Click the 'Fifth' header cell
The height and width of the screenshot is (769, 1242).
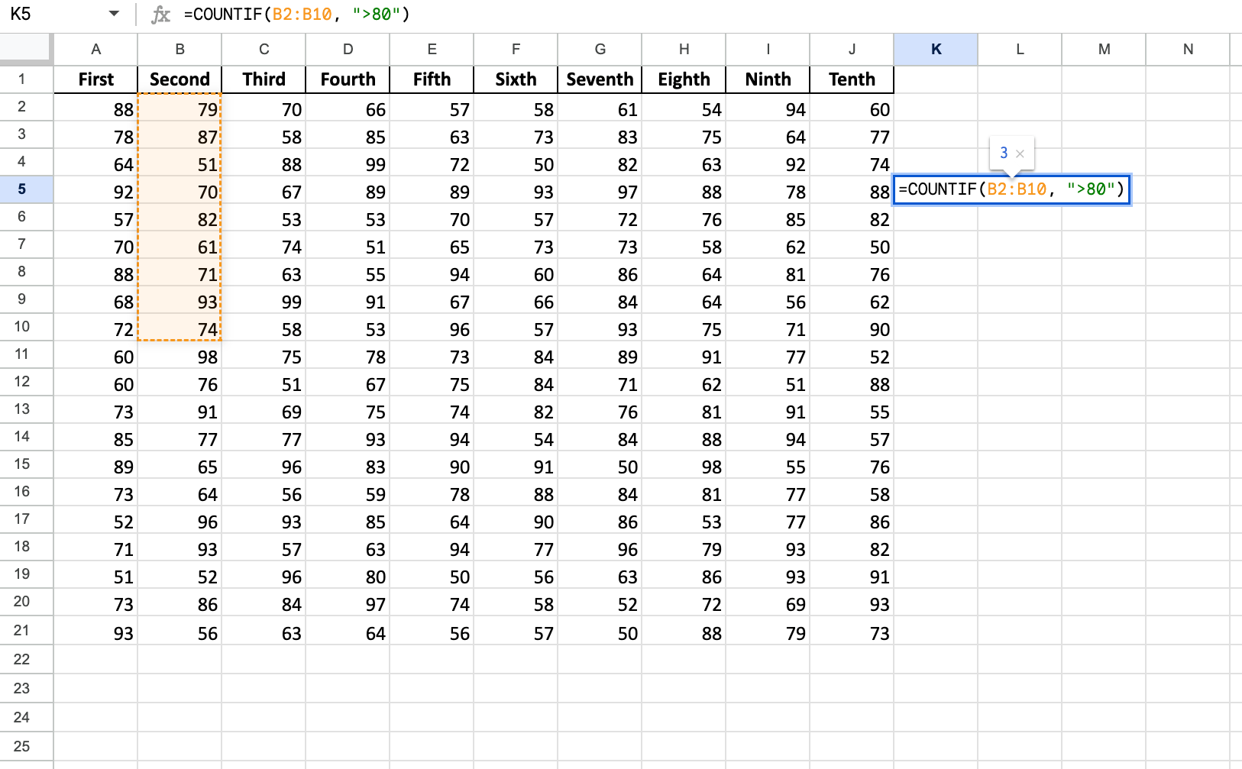[432, 79]
